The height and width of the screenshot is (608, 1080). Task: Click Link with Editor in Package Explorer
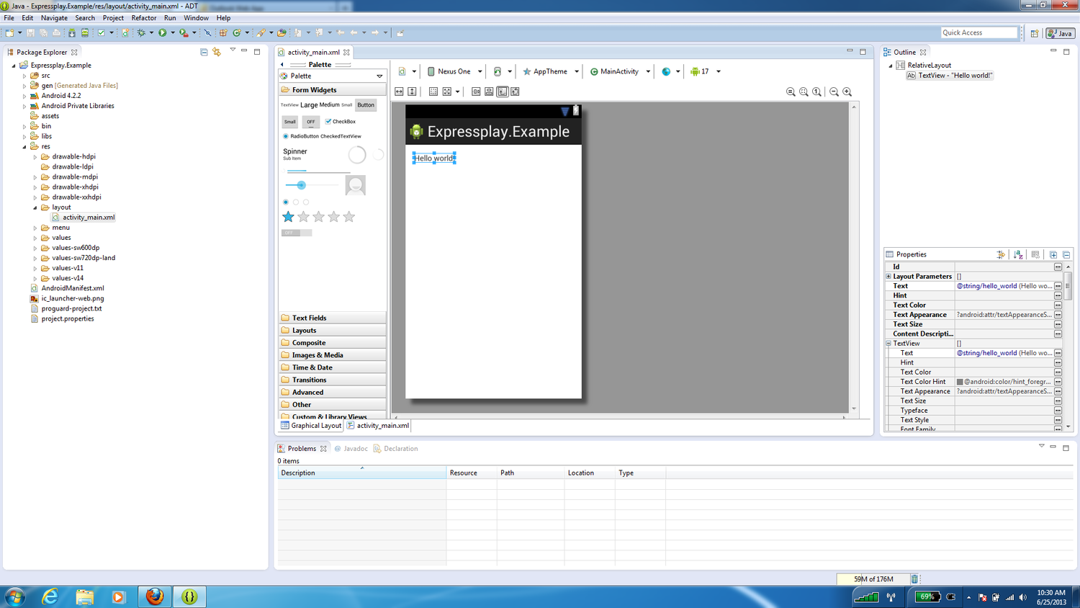pos(217,52)
